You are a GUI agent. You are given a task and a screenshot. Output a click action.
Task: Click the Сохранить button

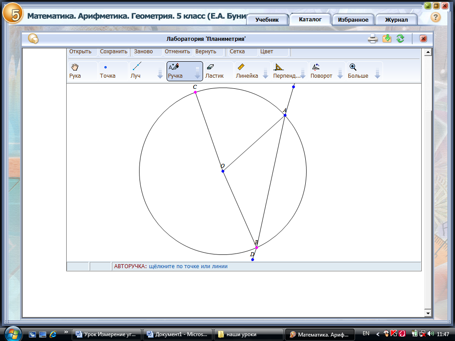114,52
